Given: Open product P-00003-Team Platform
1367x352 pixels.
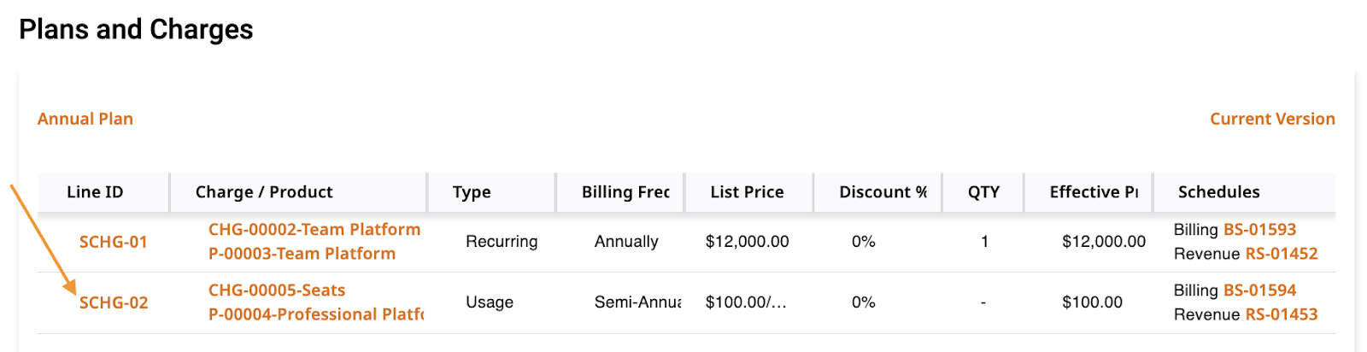Looking at the screenshot, I should pyautogui.click(x=302, y=254).
